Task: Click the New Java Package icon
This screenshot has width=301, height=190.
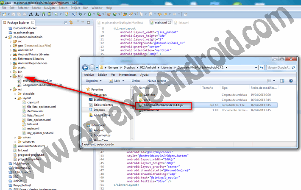Action: (x=109, y=14)
